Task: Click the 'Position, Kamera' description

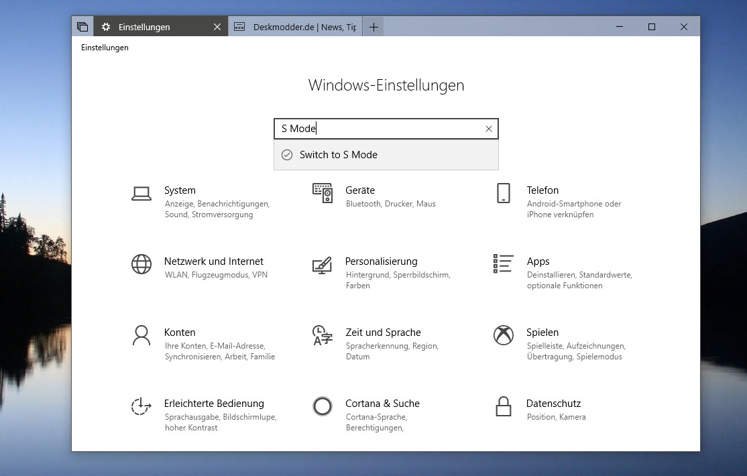Action: click(557, 417)
